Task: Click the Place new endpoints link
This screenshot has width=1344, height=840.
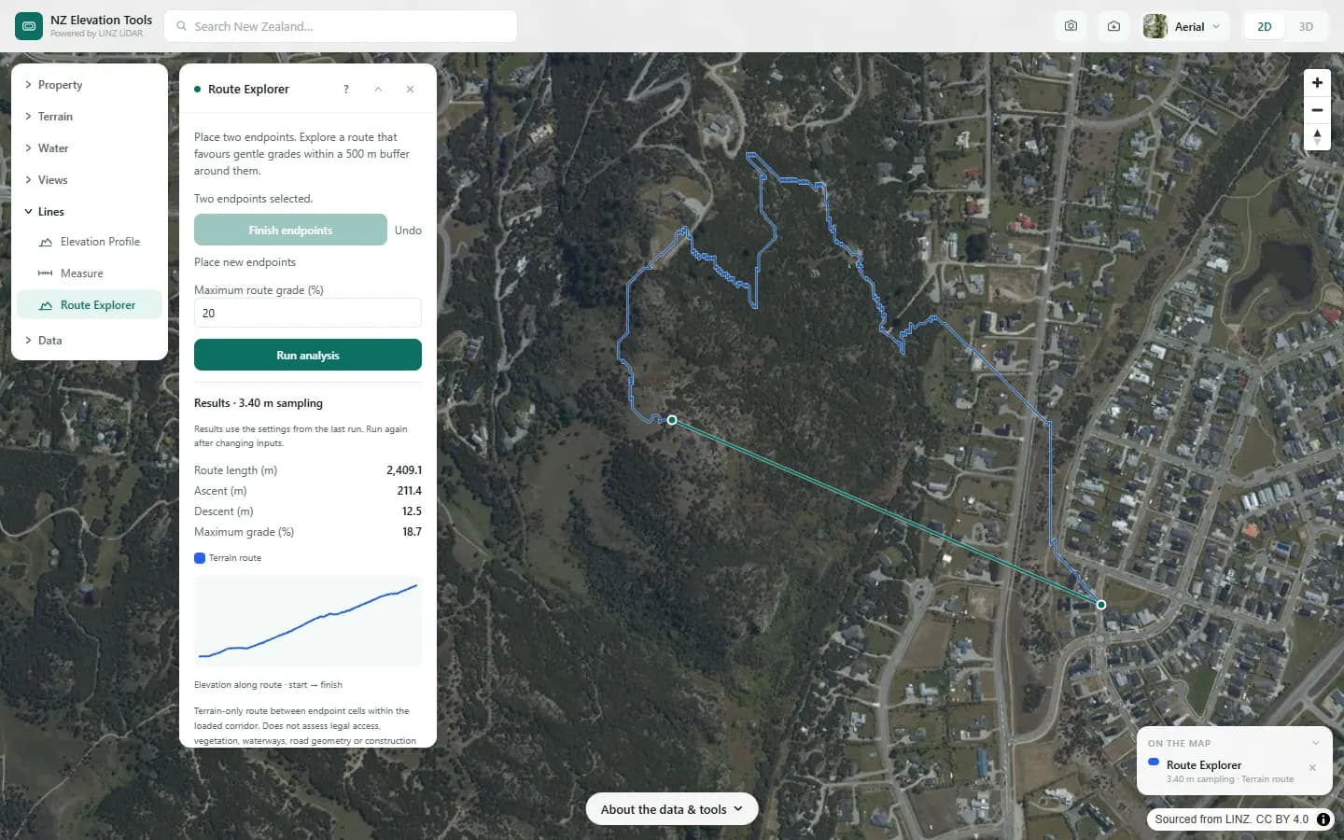Action: pyautogui.click(x=245, y=262)
